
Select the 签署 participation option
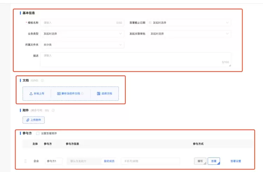214,161
